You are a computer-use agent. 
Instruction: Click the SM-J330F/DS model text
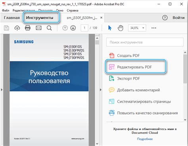coord(73,47)
